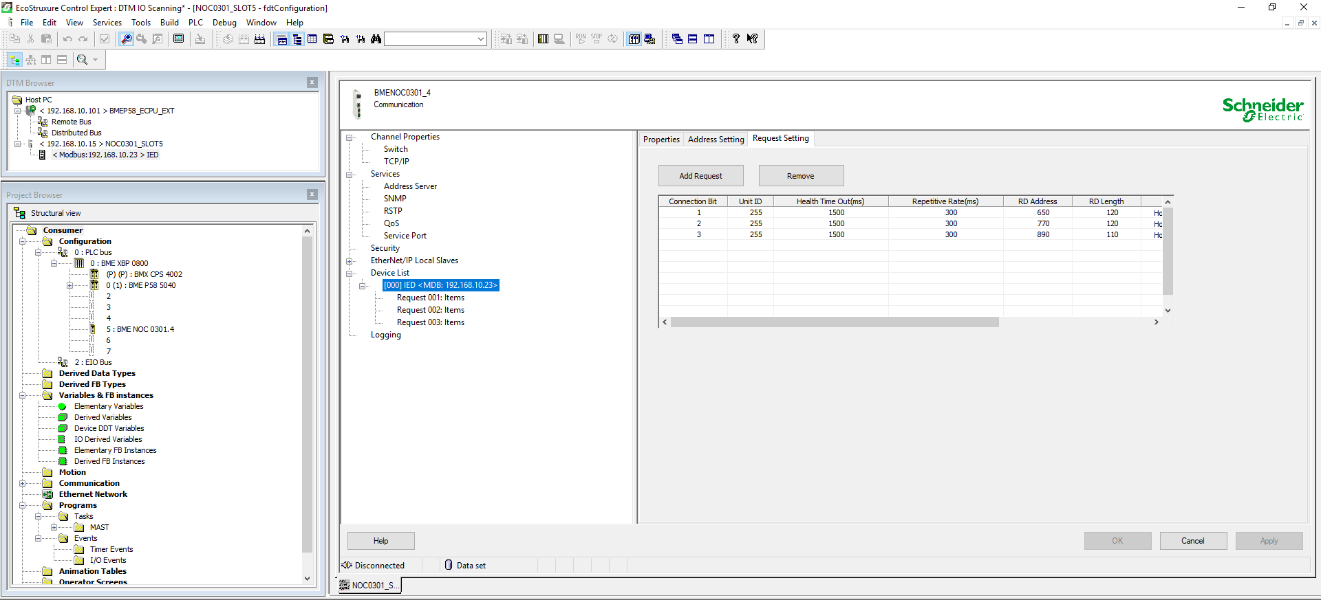Click the Paste clipboard icon
This screenshot has width=1321, height=600.
(x=46, y=39)
